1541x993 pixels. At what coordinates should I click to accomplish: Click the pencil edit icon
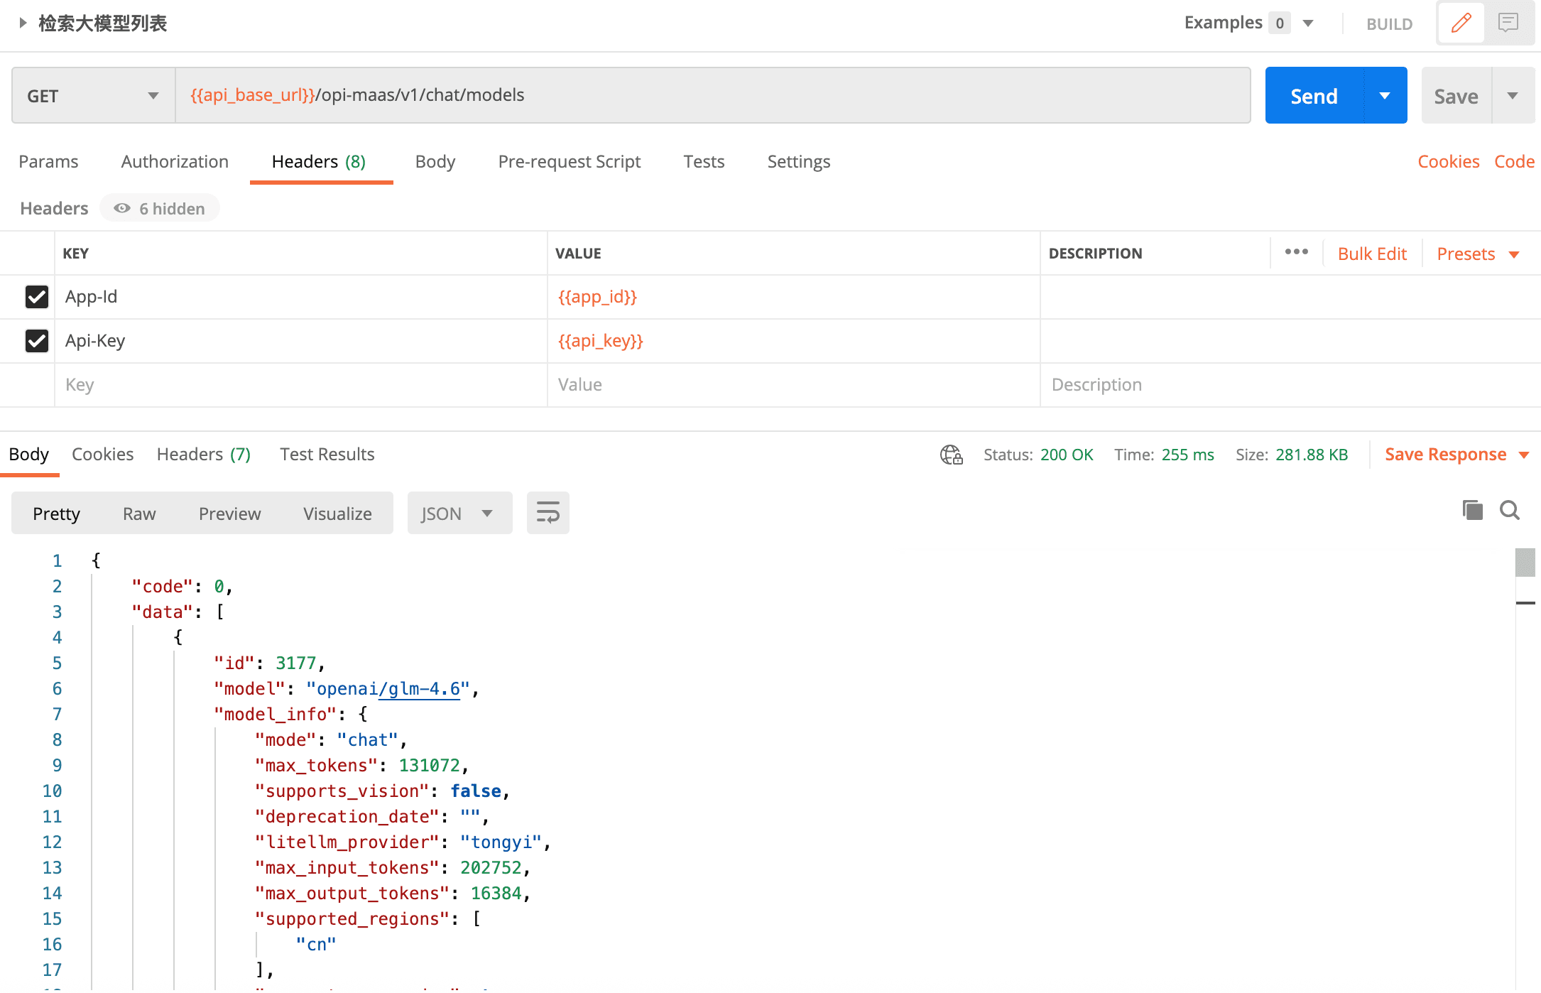click(1461, 23)
